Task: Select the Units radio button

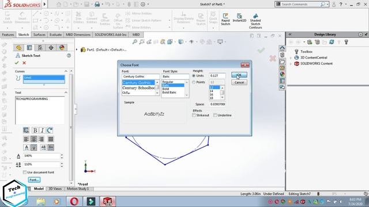Action: point(194,76)
